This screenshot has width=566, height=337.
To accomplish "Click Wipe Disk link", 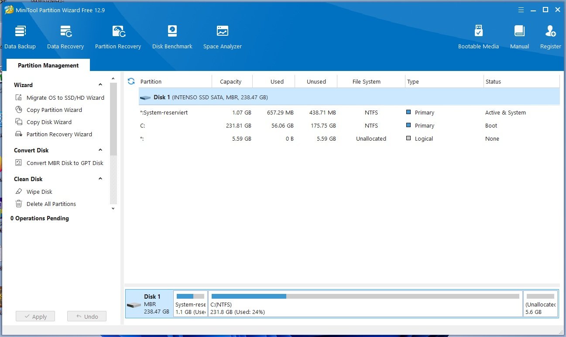I will (39, 192).
